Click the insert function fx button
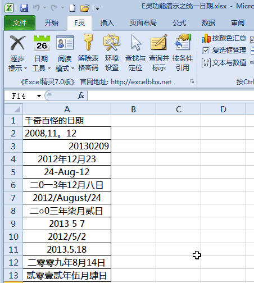 pos(81,96)
